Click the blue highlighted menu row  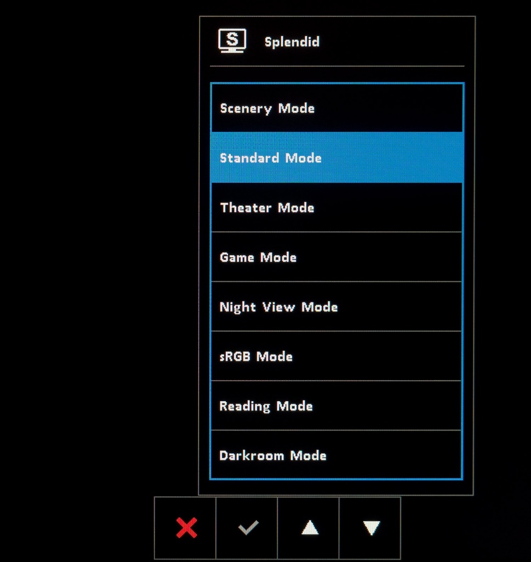point(337,158)
